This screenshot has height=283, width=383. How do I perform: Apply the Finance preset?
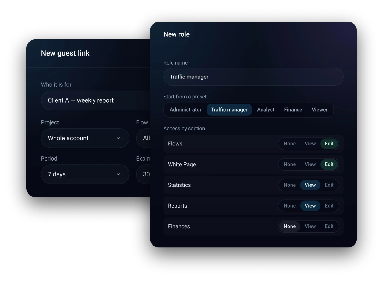(293, 110)
